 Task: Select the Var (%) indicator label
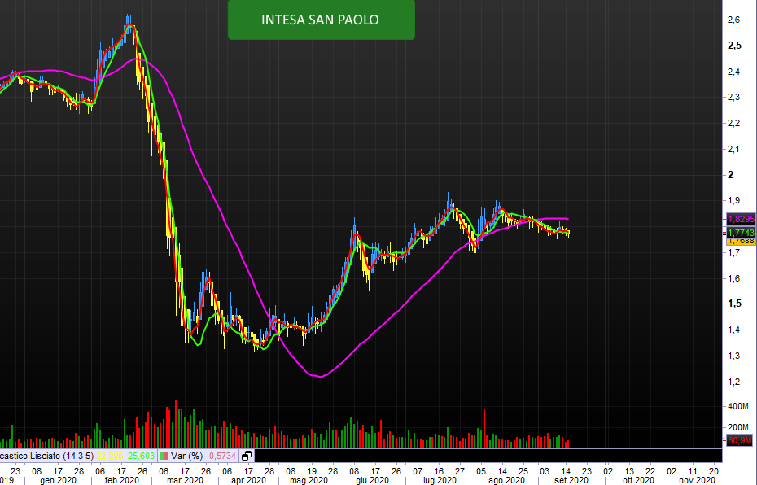click(186, 456)
